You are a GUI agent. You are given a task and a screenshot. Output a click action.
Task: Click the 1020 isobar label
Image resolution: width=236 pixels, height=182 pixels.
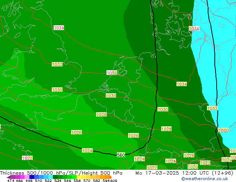[x=193, y=167]
